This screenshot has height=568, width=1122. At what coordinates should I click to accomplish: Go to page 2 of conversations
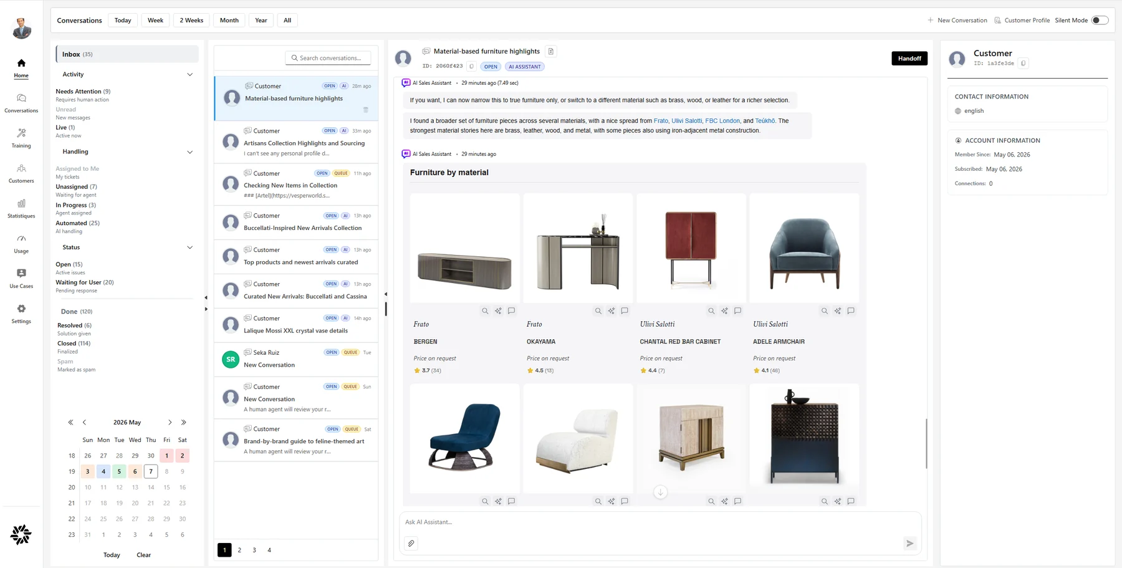[239, 550]
